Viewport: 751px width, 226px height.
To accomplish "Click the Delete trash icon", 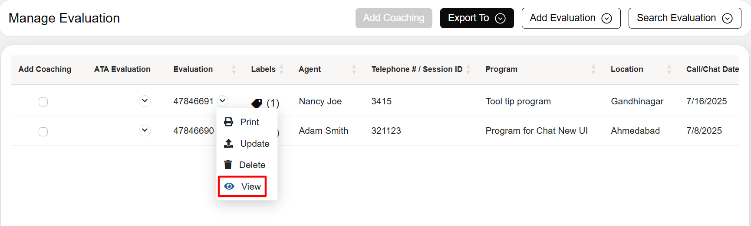I will 228,165.
